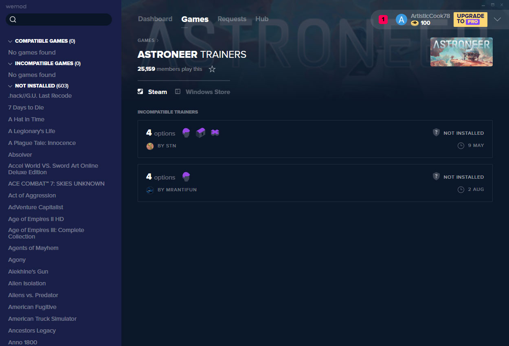Open Anno 1800

click(x=23, y=342)
